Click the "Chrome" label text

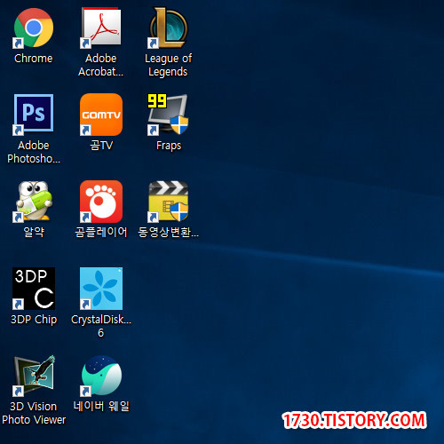pyautogui.click(x=34, y=59)
